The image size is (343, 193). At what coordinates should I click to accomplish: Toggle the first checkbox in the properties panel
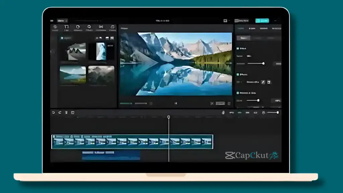click(x=238, y=48)
